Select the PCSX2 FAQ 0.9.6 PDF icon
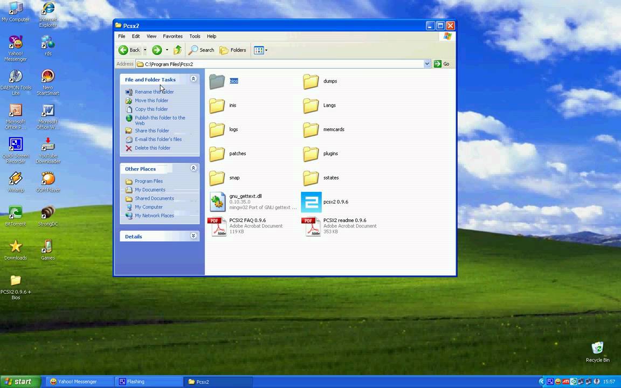This screenshot has height=388, width=621. [x=217, y=226]
